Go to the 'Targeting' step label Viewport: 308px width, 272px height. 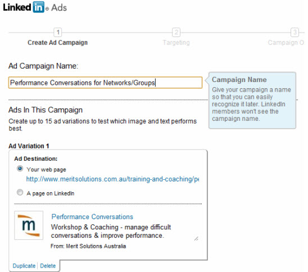[176, 43]
